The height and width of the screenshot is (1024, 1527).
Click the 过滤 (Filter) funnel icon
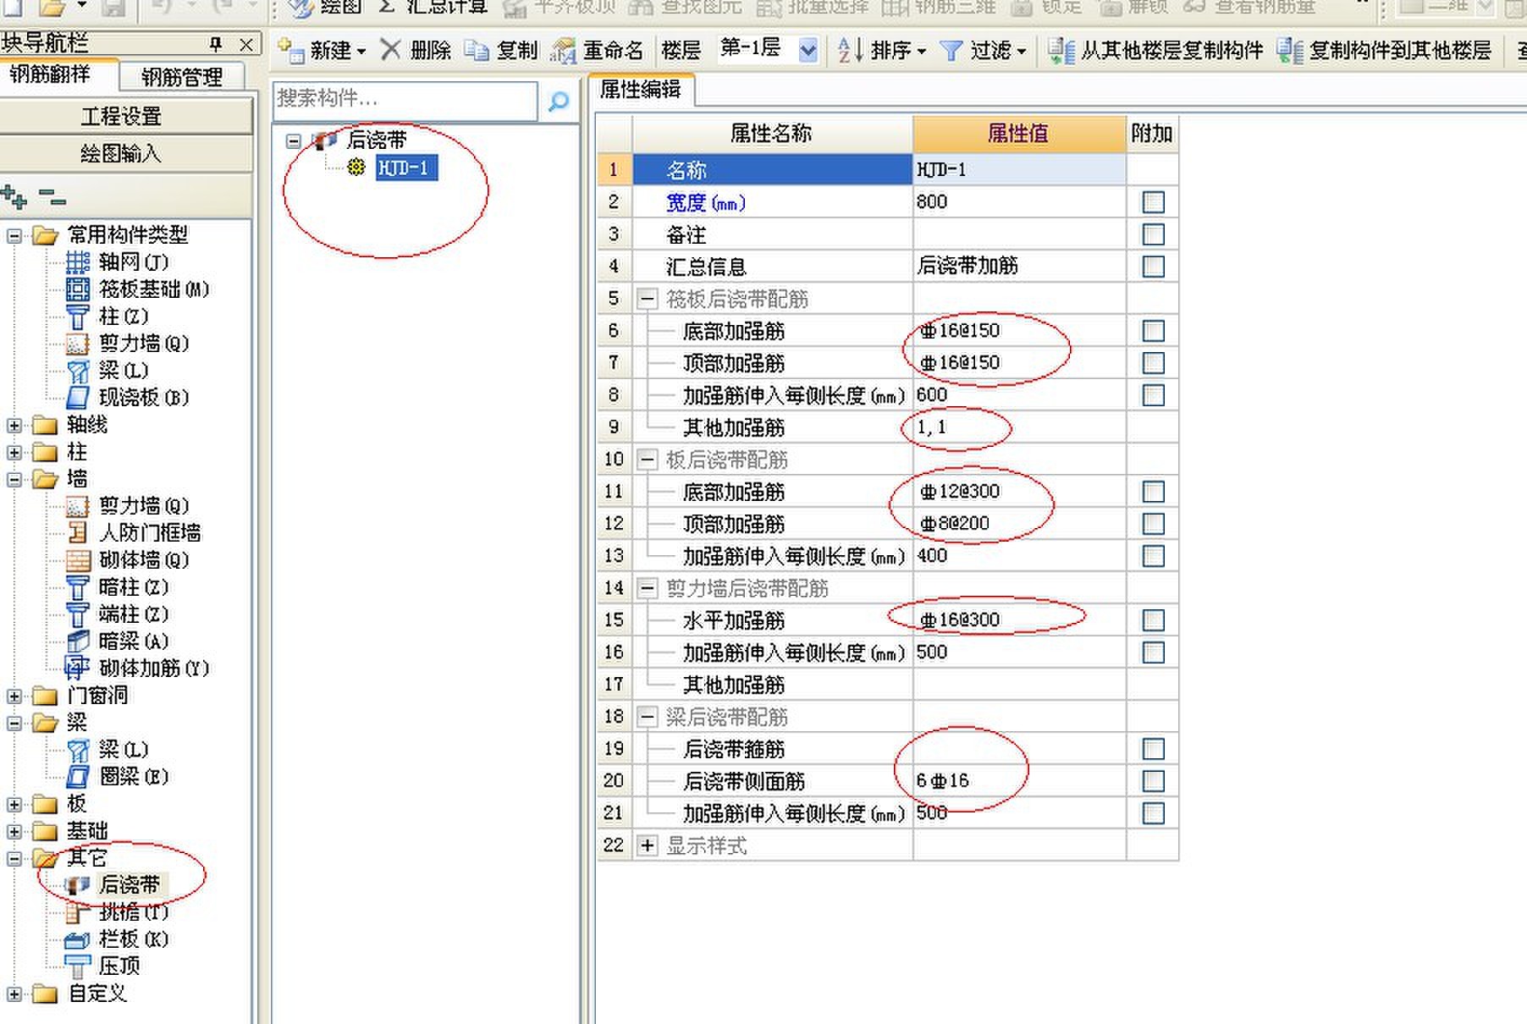click(951, 51)
